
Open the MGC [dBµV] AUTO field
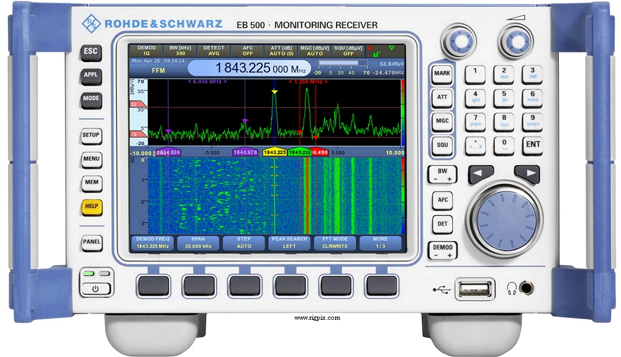315,51
